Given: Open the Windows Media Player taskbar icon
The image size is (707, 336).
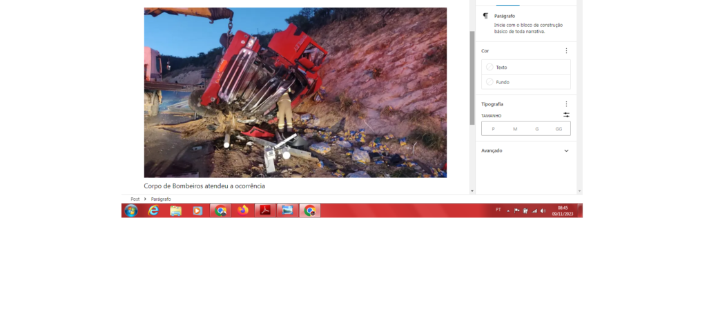Looking at the screenshot, I should (197, 210).
